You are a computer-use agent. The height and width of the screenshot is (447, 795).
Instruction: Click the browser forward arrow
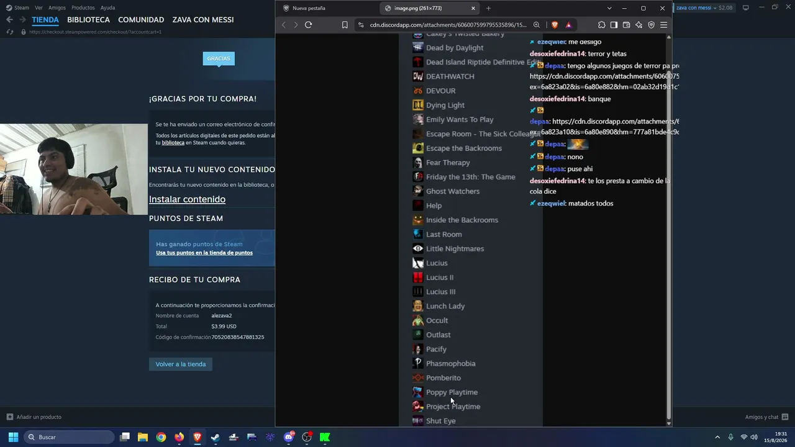296,25
